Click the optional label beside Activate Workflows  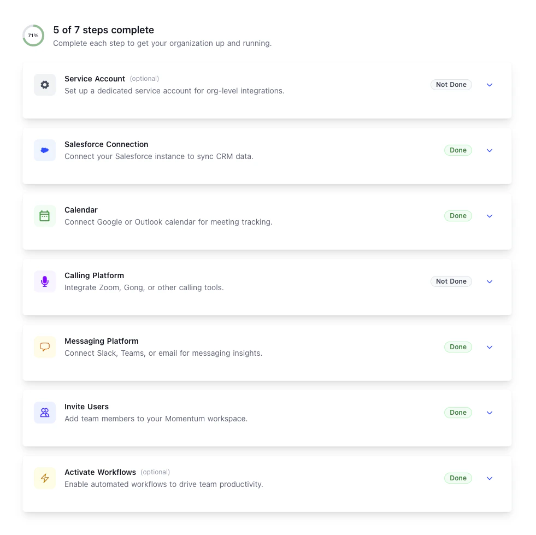(155, 472)
